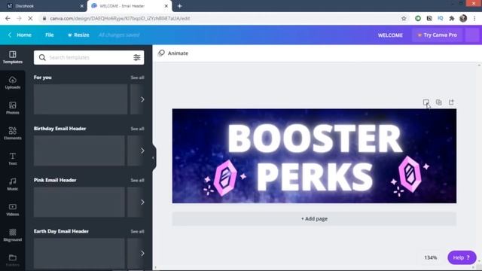Return to Canva Home
Screen dimensions: 482x271
[20, 35]
